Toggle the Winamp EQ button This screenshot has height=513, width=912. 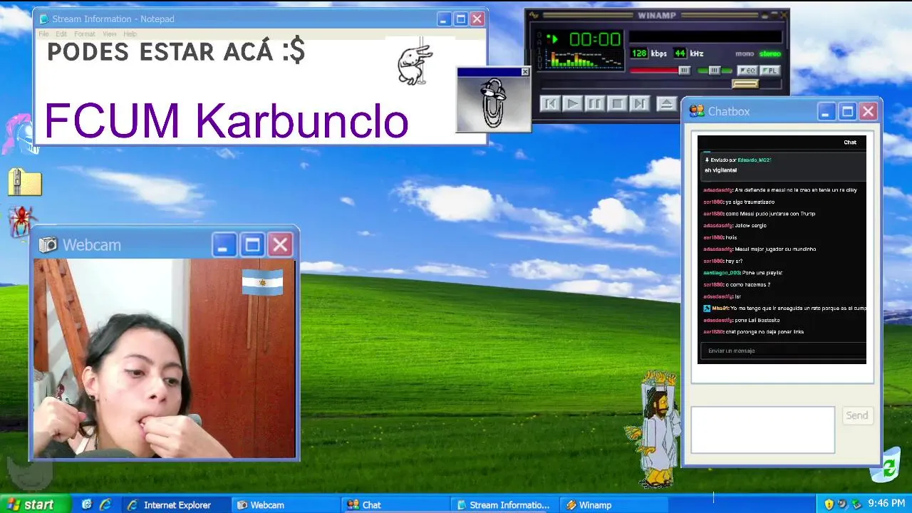(747, 71)
